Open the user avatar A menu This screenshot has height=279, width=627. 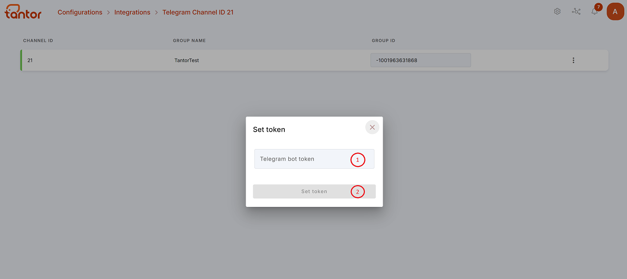pyautogui.click(x=615, y=12)
